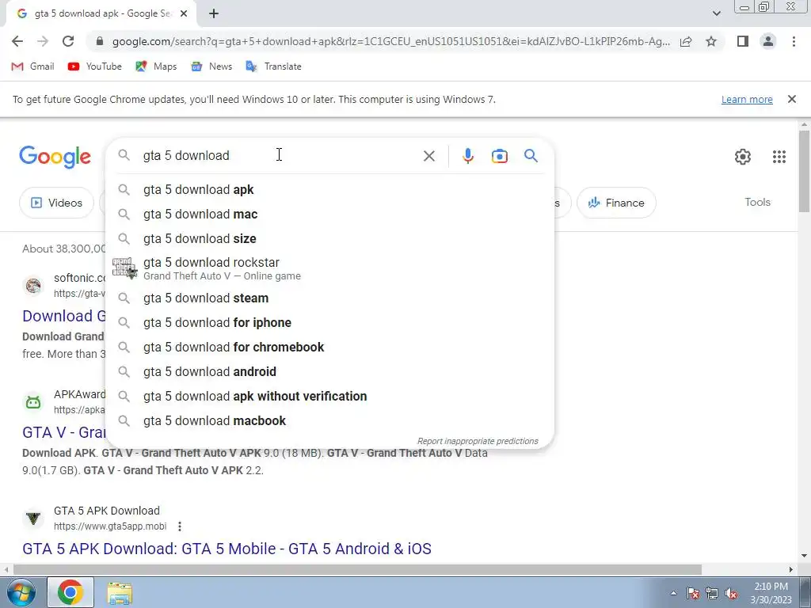Click Chrome icon in the taskbar
The image size is (811, 608).
coord(70,592)
